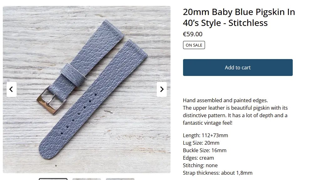
Task: Click the ON SALE badge
Action: (194, 45)
